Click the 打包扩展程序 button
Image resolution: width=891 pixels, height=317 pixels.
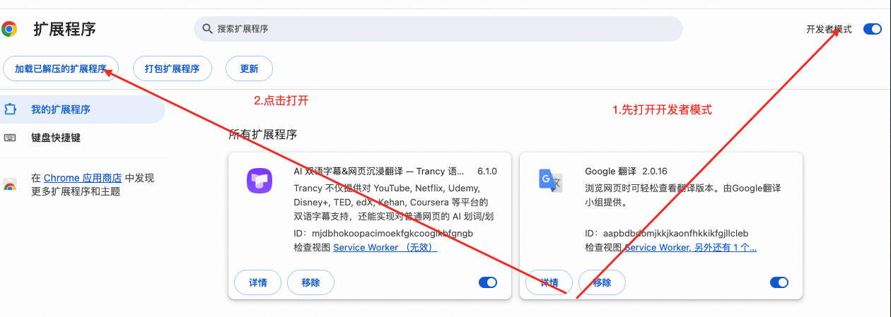pos(172,68)
